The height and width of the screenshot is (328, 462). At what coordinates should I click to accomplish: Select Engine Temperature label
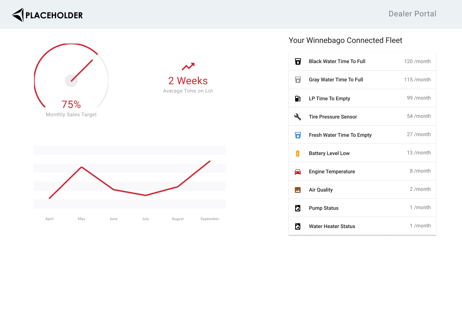(x=332, y=172)
